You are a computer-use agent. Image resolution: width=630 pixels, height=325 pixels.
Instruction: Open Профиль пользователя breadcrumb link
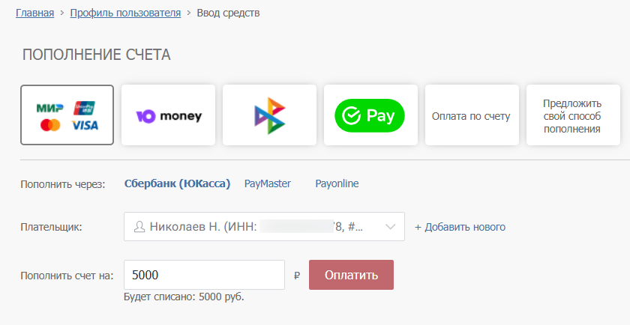tap(125, 13)
